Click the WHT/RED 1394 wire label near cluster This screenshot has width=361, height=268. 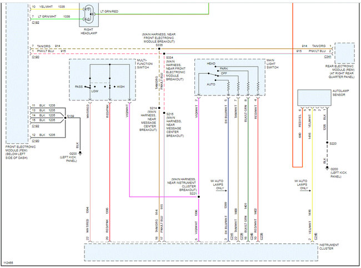tap(87, 220)
